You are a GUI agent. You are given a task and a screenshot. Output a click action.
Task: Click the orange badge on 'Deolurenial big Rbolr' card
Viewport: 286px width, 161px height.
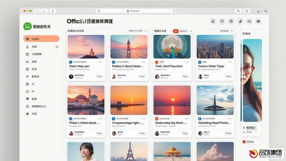point(157,119)
